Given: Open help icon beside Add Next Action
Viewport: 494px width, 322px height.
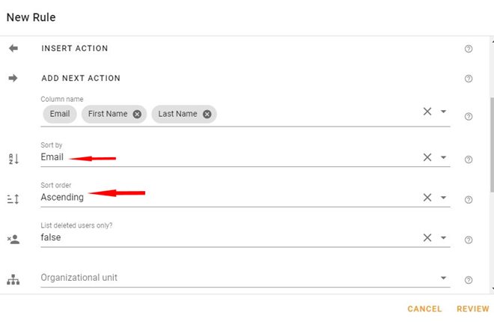Looking at the screenshot, I should point(469,79).
